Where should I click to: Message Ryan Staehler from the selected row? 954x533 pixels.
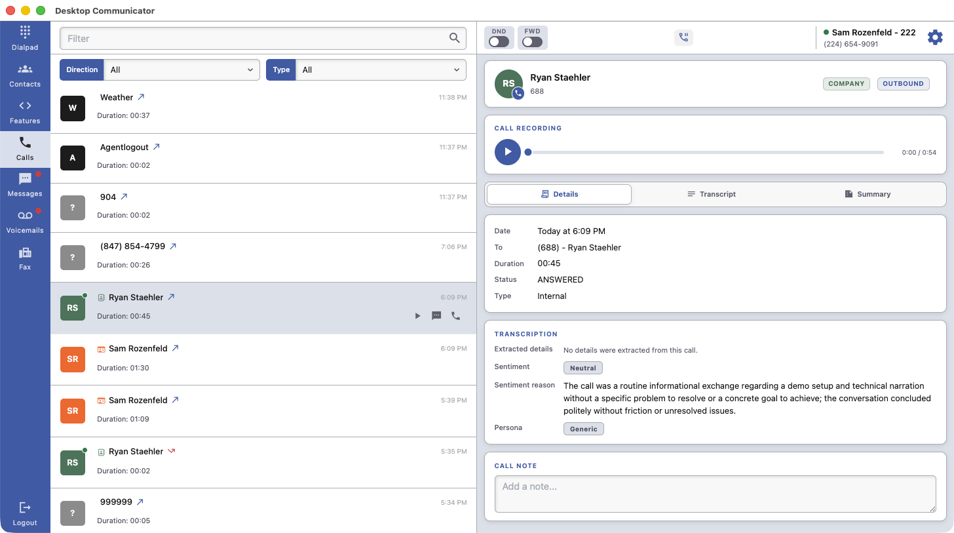[x=436, y=316]
